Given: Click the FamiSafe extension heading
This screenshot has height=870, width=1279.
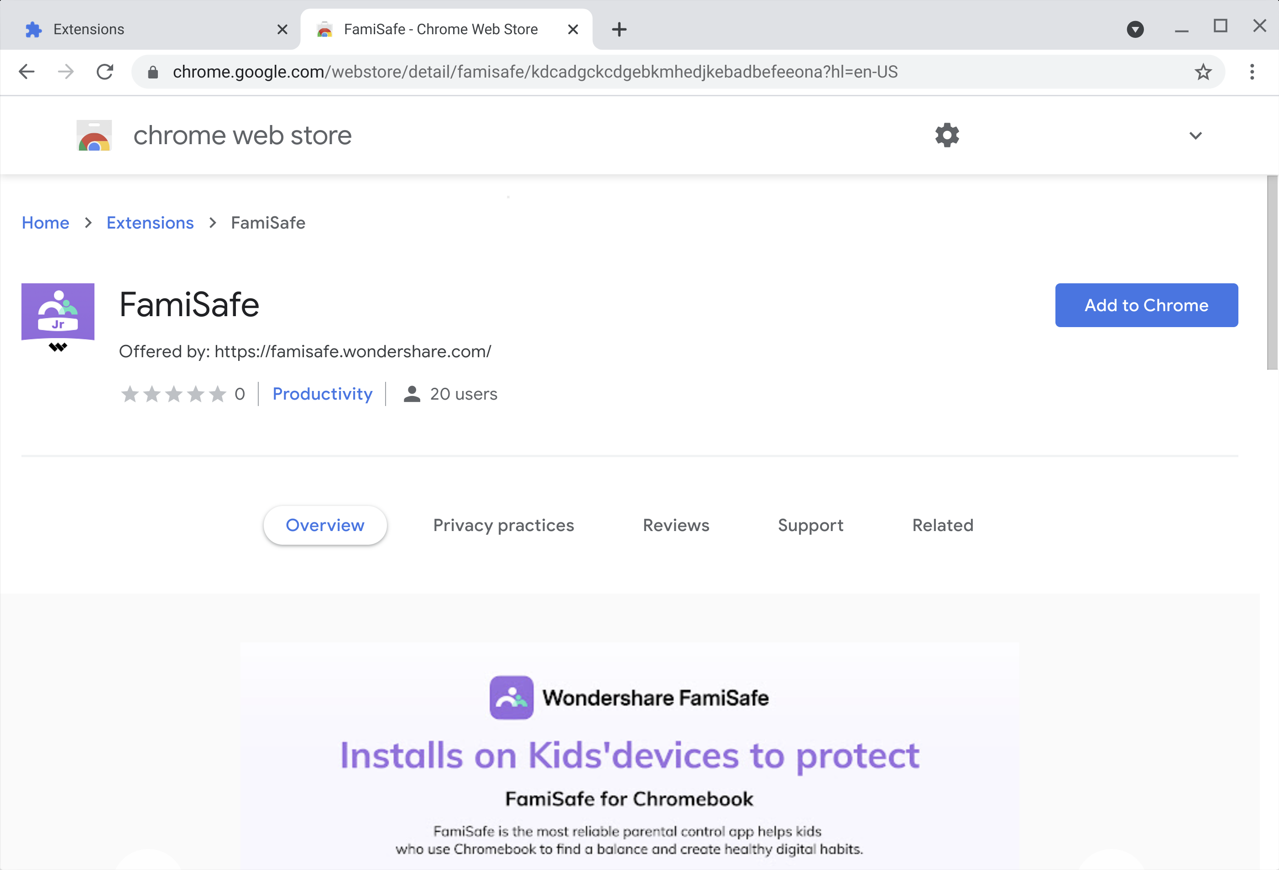Looking at the screenshot, I should tap(189, 304).
